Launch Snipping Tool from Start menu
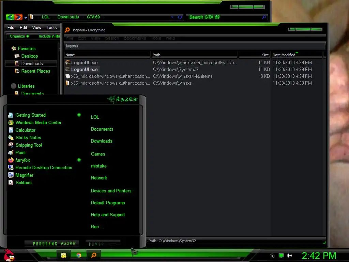Image resolution: width=349 pixels, height=262 pixels. [29, 145]
